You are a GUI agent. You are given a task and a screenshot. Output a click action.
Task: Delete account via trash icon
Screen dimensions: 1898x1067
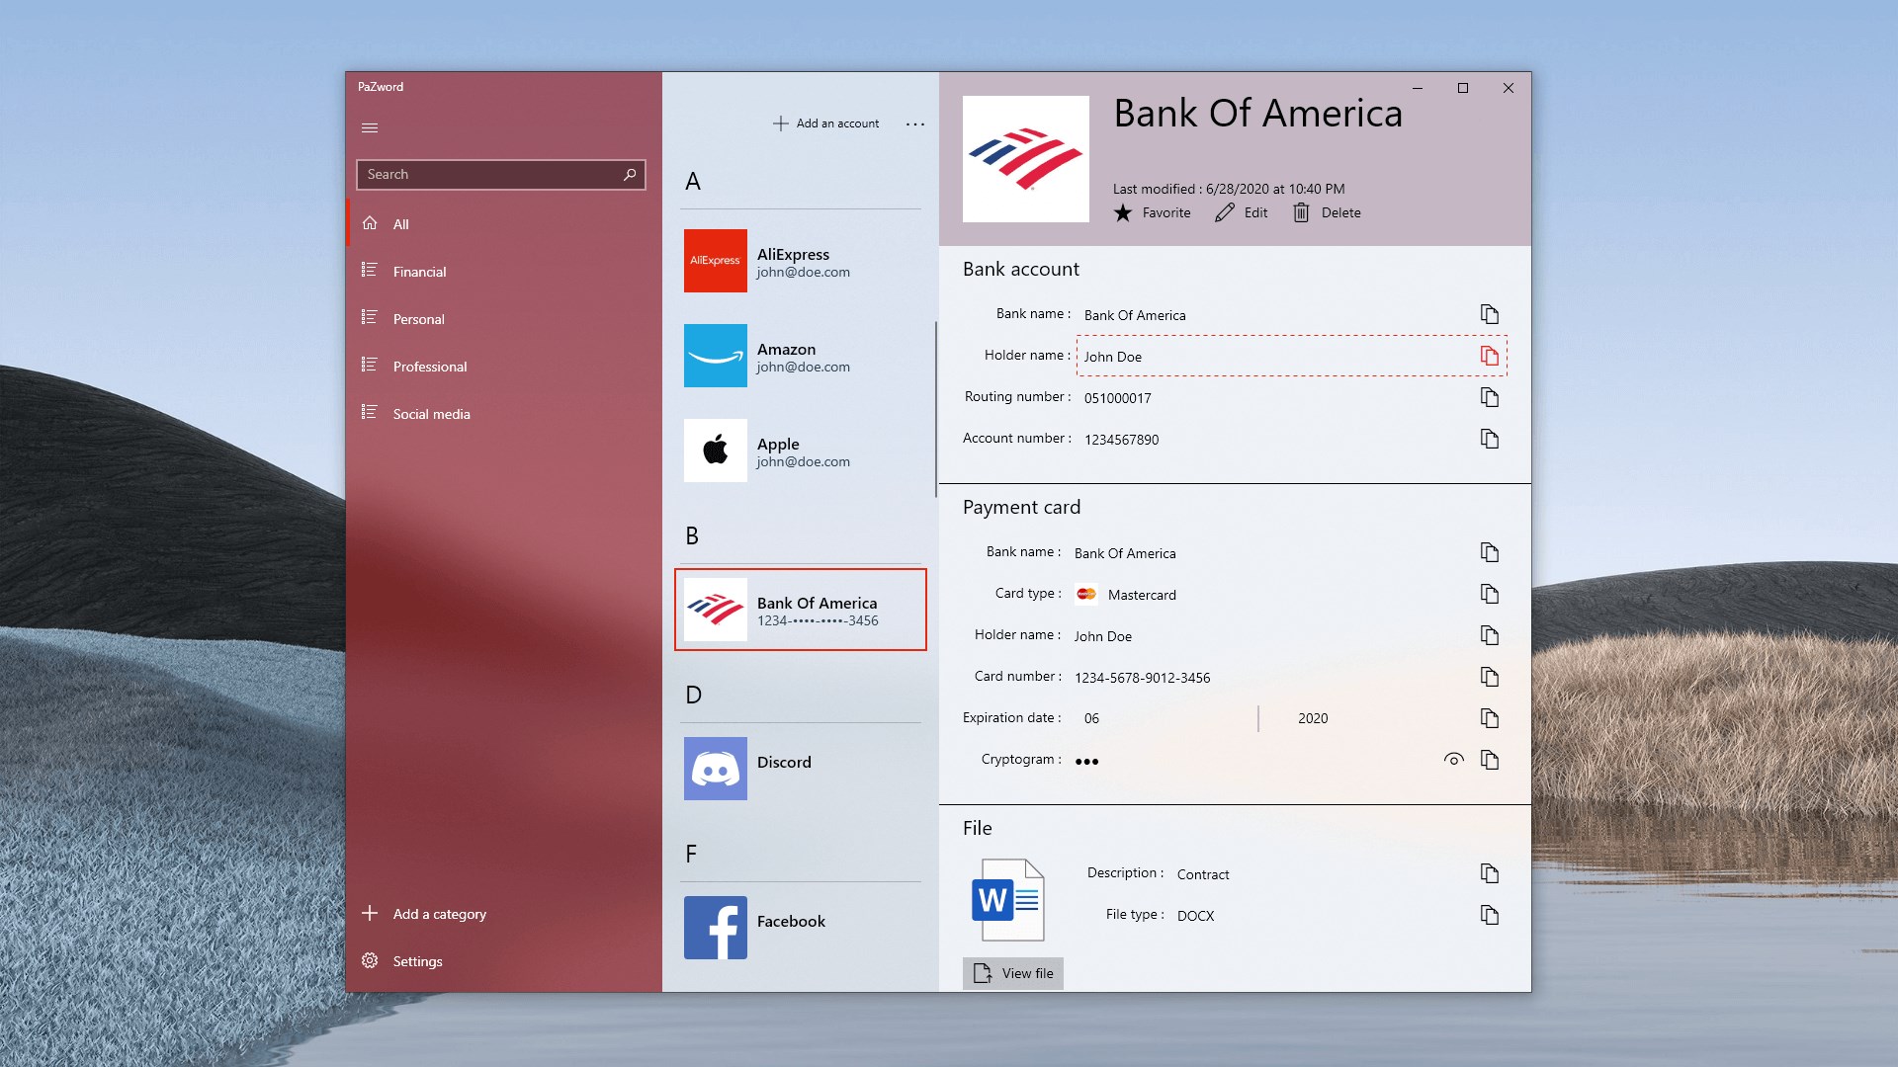tap(1301, 213)
